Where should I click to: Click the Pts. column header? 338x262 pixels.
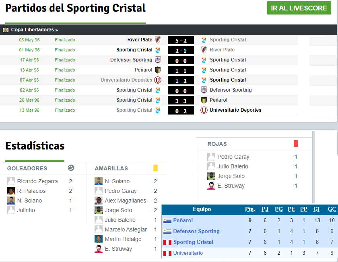[x=250, y=209]
